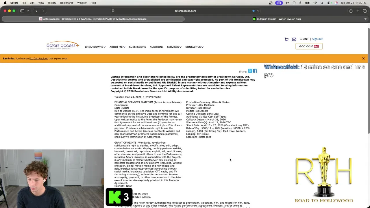The image size is (370, 208).
Task: Click the actorsaccess.com address bar
Action: coord(185,11)
